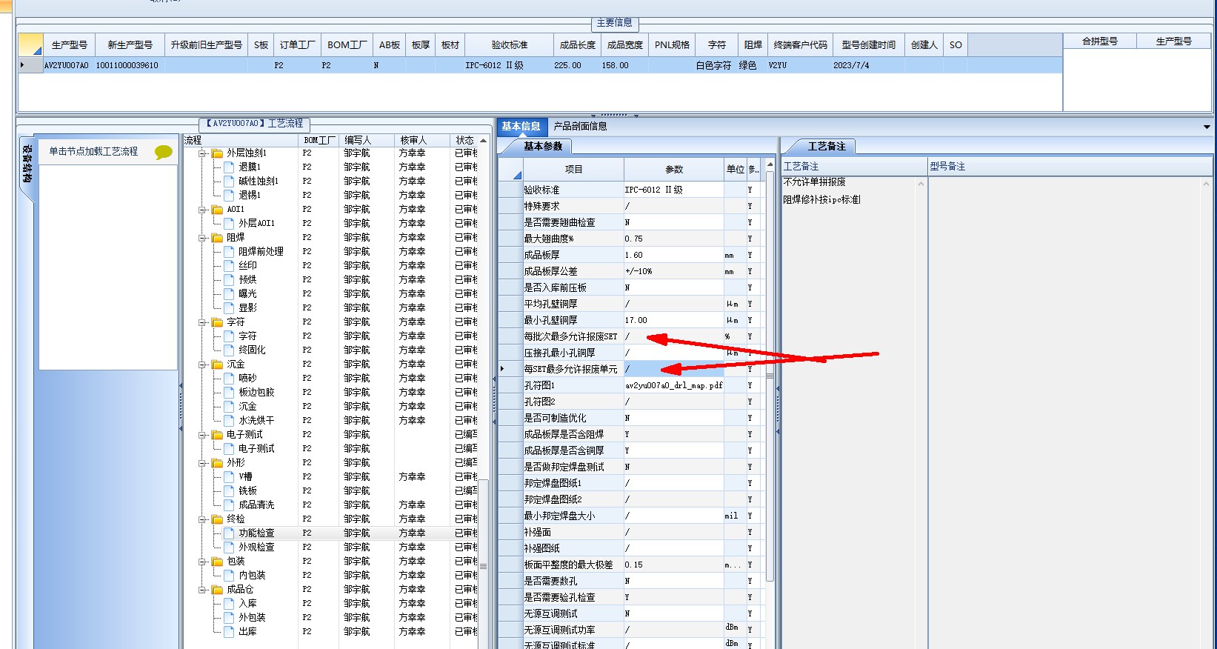This screenshot has height=649, width=1217.
Task: Open dropdown arrow right of 产品剖面信息 tab
Action: click(x=1207, y=127)
